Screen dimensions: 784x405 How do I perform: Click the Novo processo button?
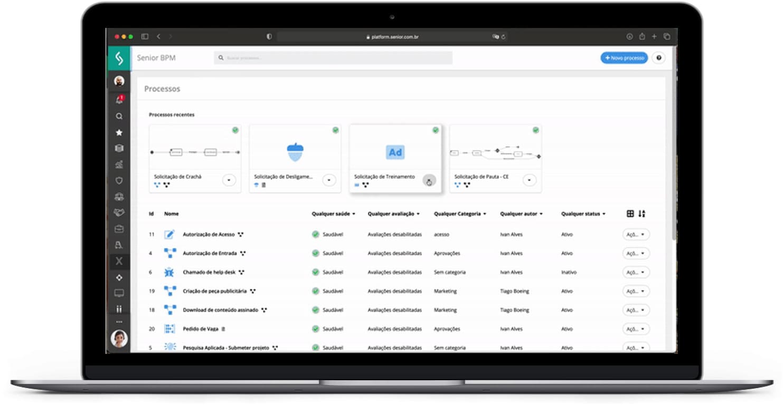click(624, 58)
